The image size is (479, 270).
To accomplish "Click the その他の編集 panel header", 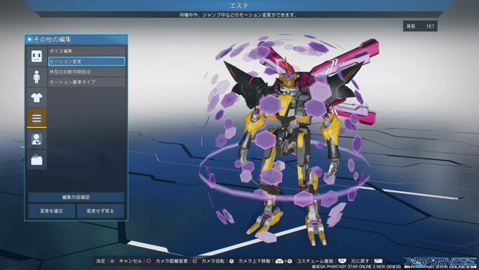I will pos(76,39).
